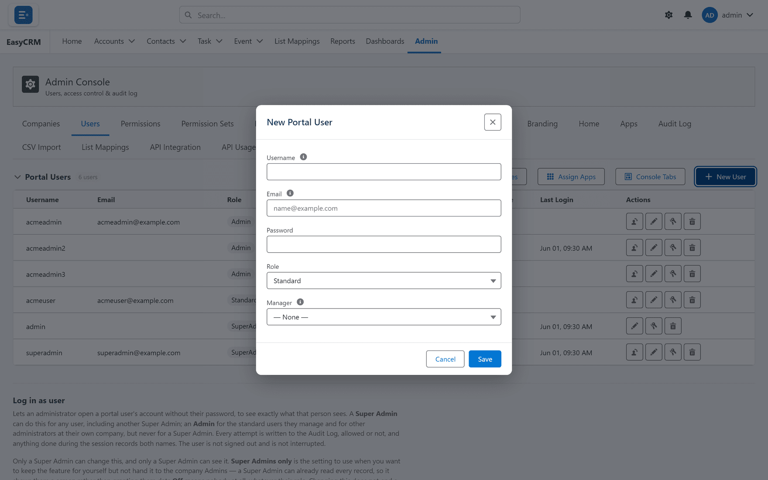Screen dimensions: 768x480
Task: Click the New User button
Action: 725,177
